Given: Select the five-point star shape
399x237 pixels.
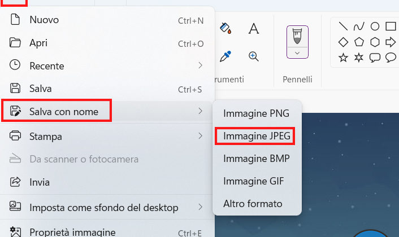Looking at the screenshot, I should (343, 58).
